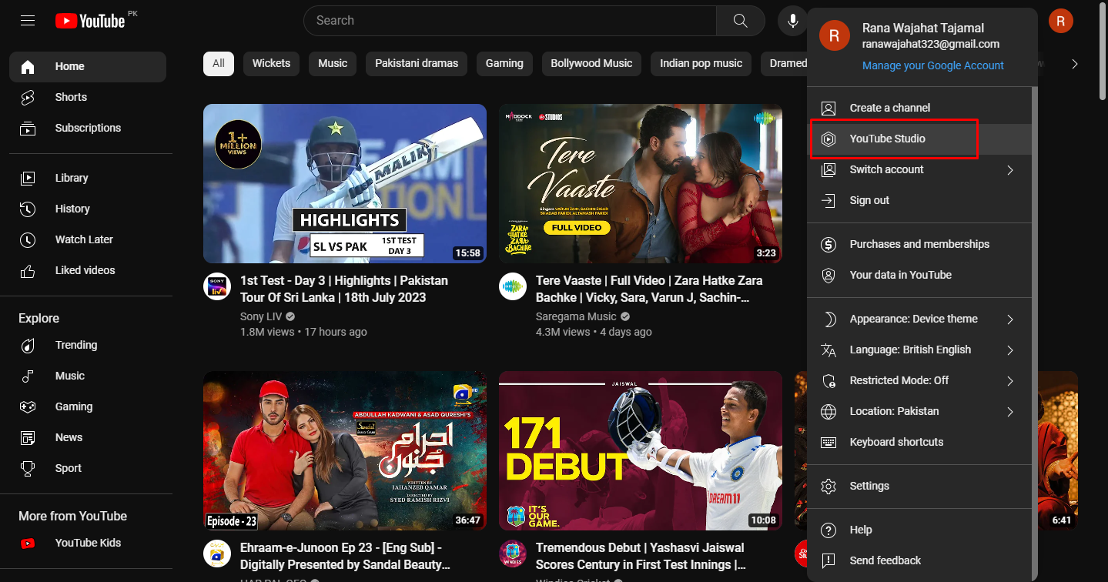Click the account avatar in the top bar

click(x=1060, y=21)
